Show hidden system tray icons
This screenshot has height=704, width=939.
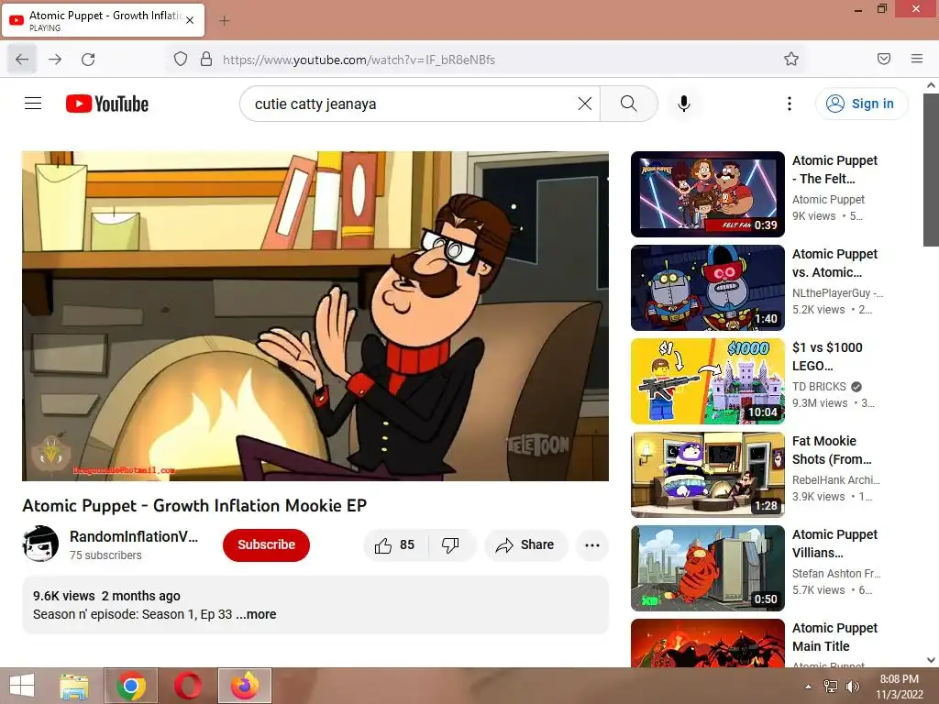point(809,687)
